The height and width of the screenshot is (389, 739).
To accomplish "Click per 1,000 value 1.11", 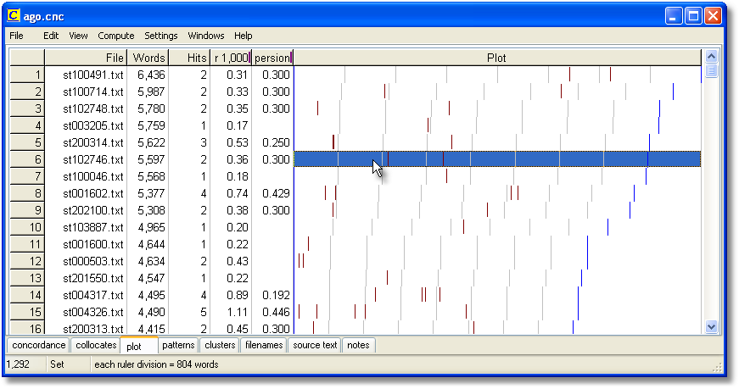I will [x=237, y=312].
